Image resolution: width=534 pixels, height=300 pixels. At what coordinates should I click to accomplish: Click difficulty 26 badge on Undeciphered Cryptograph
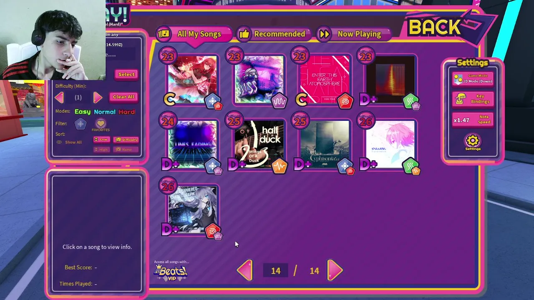click(168, 186)
